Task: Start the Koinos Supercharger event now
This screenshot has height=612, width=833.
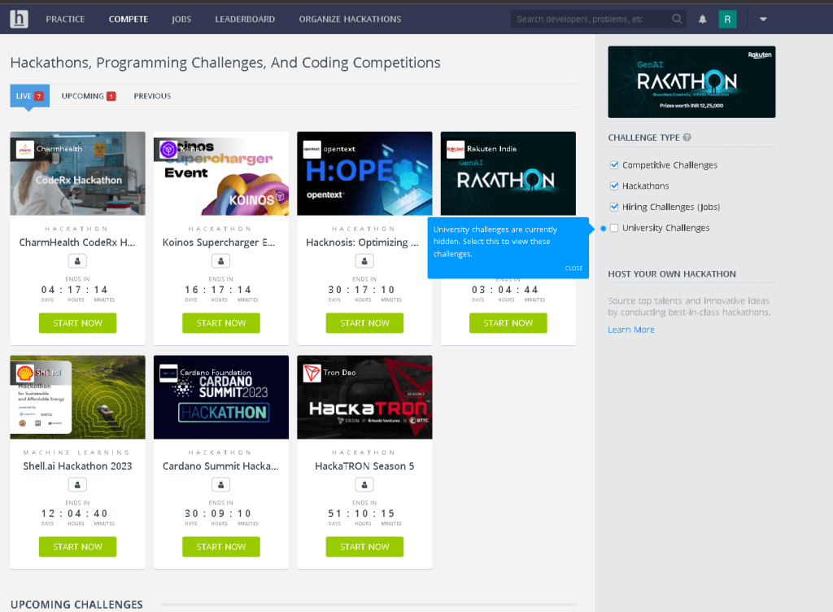Action: point(221,323)
